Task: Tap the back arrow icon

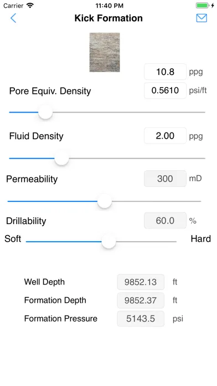Action: 13,18
